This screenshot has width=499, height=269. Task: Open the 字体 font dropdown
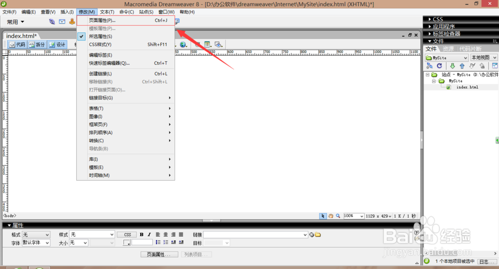(36, 243)
